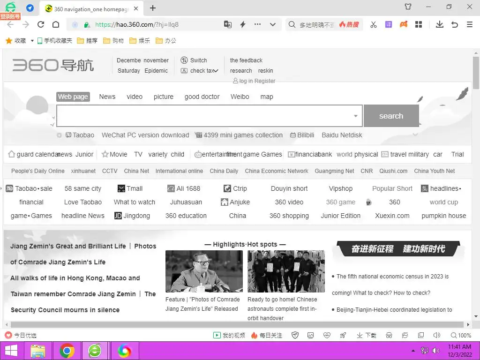Click the 下载 download status bar item

(x=367, y=336)
